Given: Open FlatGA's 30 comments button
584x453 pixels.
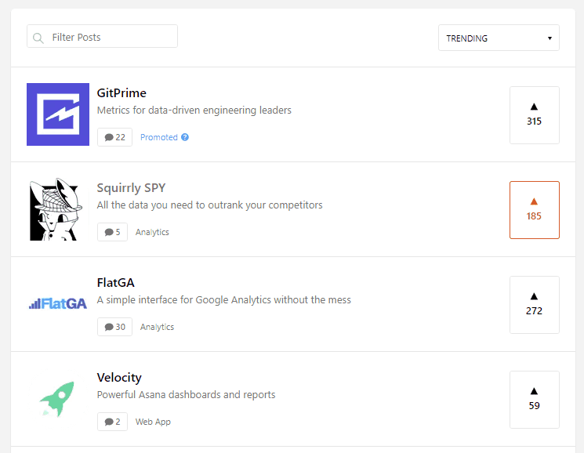Looking at the screenshot, I should coord(114,327).
